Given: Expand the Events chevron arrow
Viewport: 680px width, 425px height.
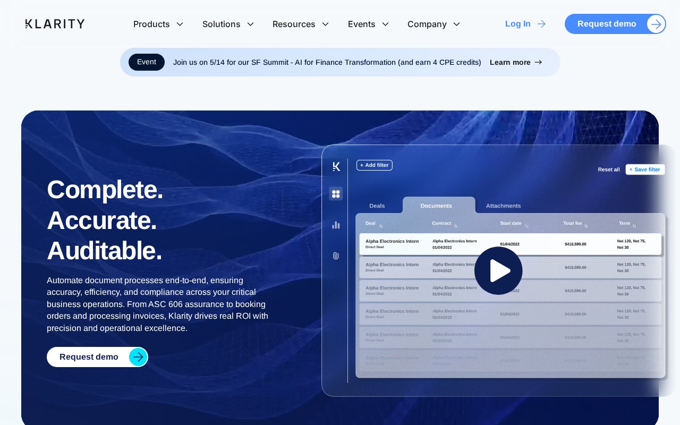Looking at the screenshot, I should 385,24.
